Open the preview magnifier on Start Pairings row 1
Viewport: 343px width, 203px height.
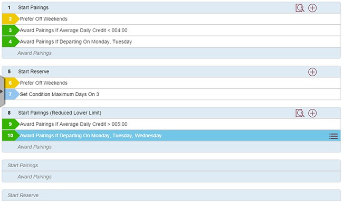point(300,8)
